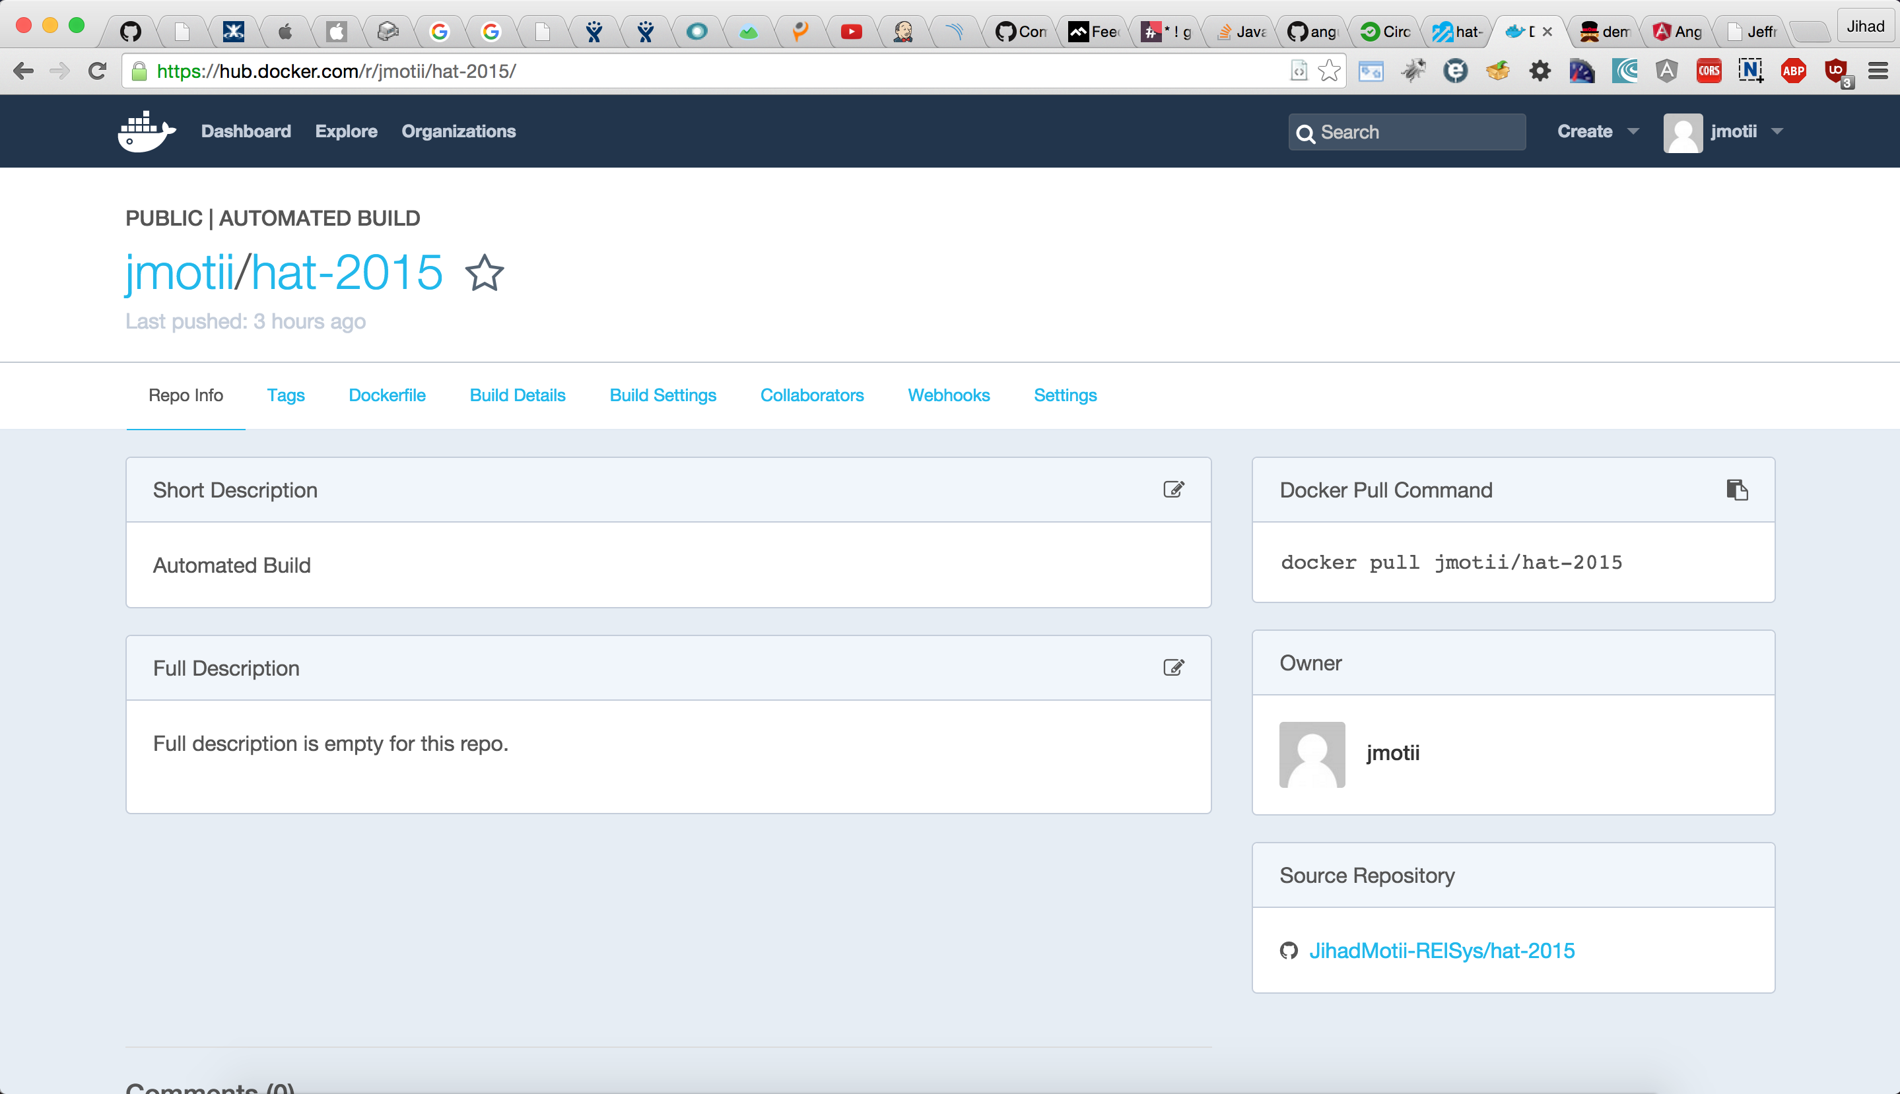This screenshot has width=1900, height=1094.
Task: Edit the Short Description
Action: 1173,490
